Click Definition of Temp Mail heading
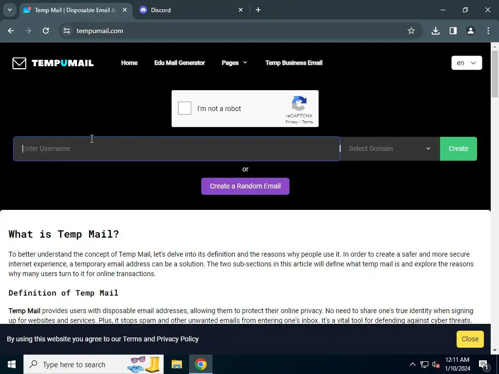 (63, 293)
